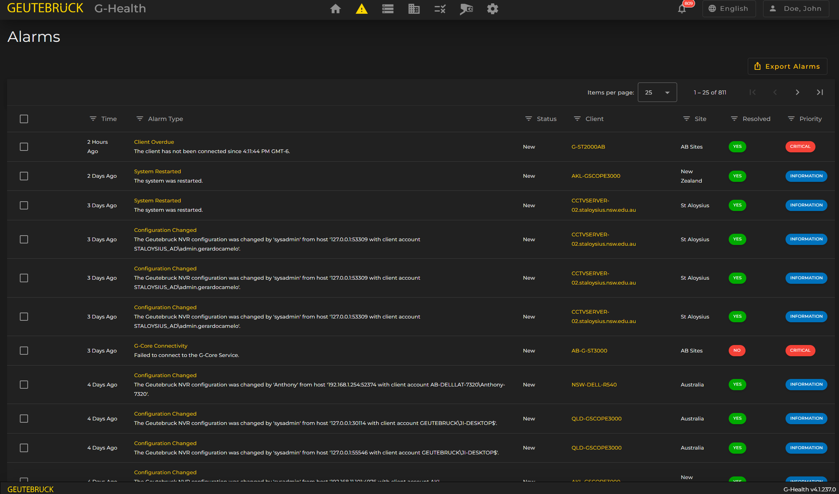Open the Doe, John user menu
The image size is (839, 494).
click(x=796, y=9)
